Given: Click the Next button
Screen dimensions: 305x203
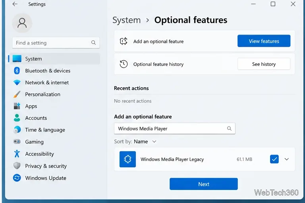Looking at the screenshot, I should click(203, 184).
